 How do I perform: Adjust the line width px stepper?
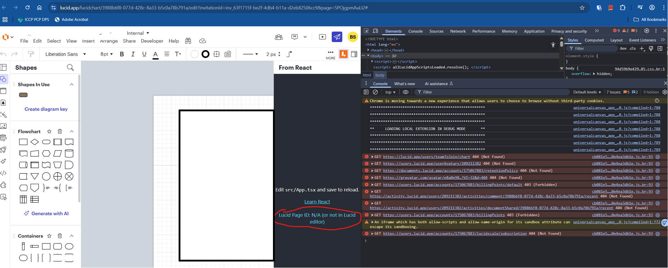(279, 54)
